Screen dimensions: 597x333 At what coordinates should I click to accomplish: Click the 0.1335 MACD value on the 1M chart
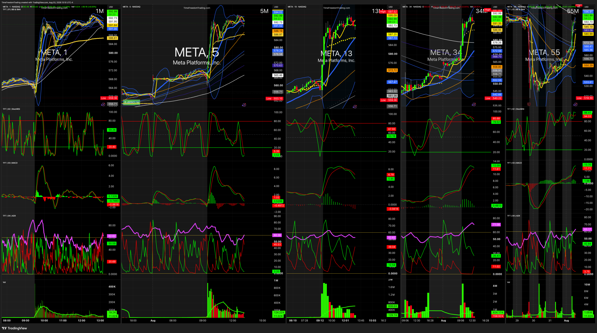point(113,196)
